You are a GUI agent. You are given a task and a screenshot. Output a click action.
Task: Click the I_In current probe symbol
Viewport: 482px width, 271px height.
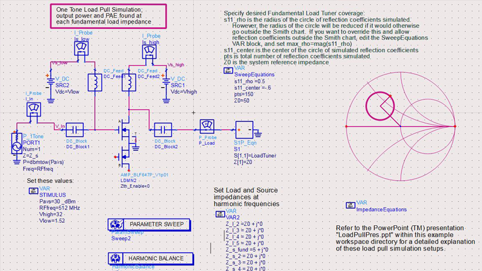click(x=33, y=110)
